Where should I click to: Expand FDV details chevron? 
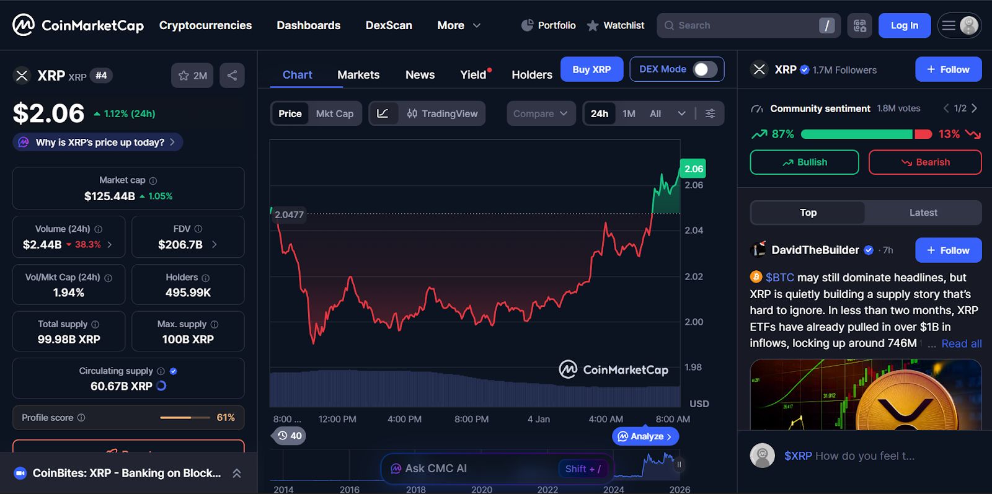tap(215, 245)
